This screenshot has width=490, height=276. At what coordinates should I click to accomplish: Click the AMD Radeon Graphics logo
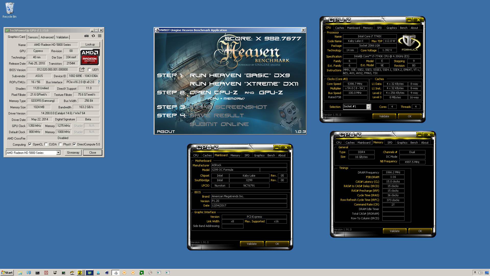pos(90,57)
